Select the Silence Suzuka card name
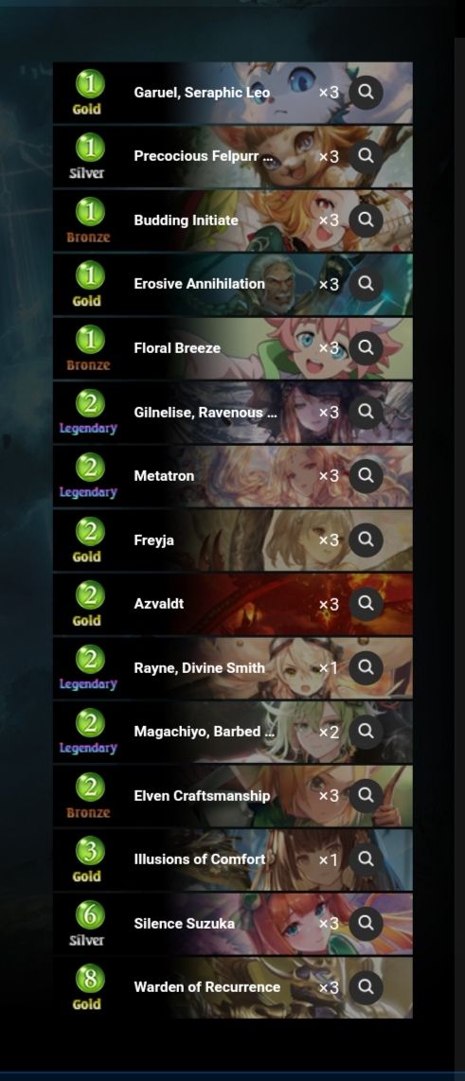465x1081 pixels. pyautogui.click(x=185, y=923)
